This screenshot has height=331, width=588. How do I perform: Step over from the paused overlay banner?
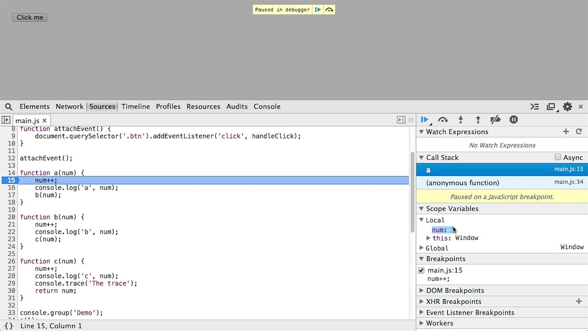[x=329, y=10]
